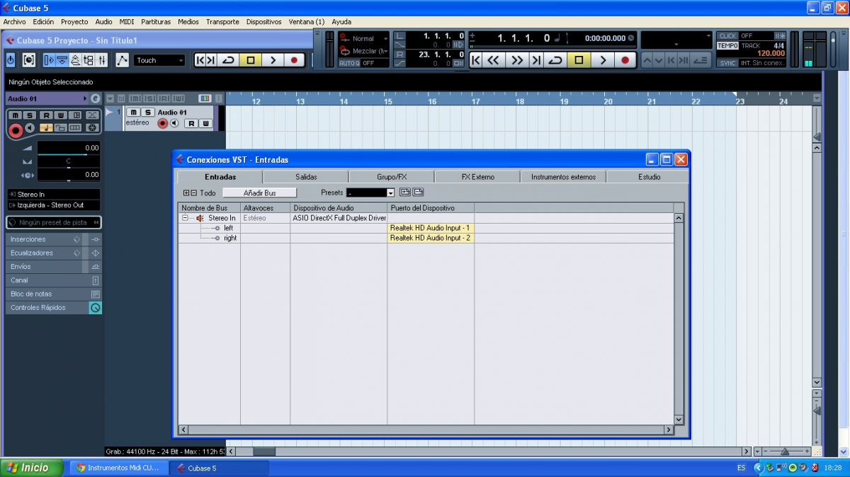Image resolution: width=850 pixels, height=477 pixels.
Task: Open the Mezclar cycle record mode dropdown
Action: click(x=364, y=51)
